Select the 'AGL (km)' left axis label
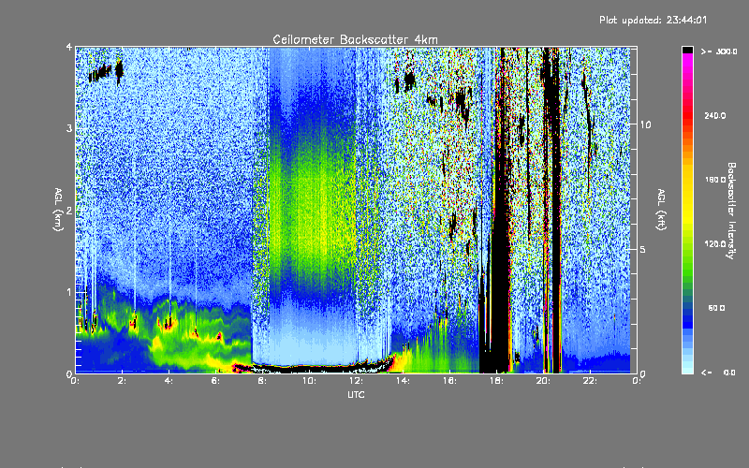 (58, 210)
